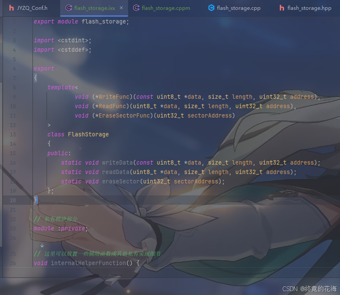This screenshot has width=340, height=295.
Task: Click 'module :private;' on line 23
Action: [x=61, y=229]
